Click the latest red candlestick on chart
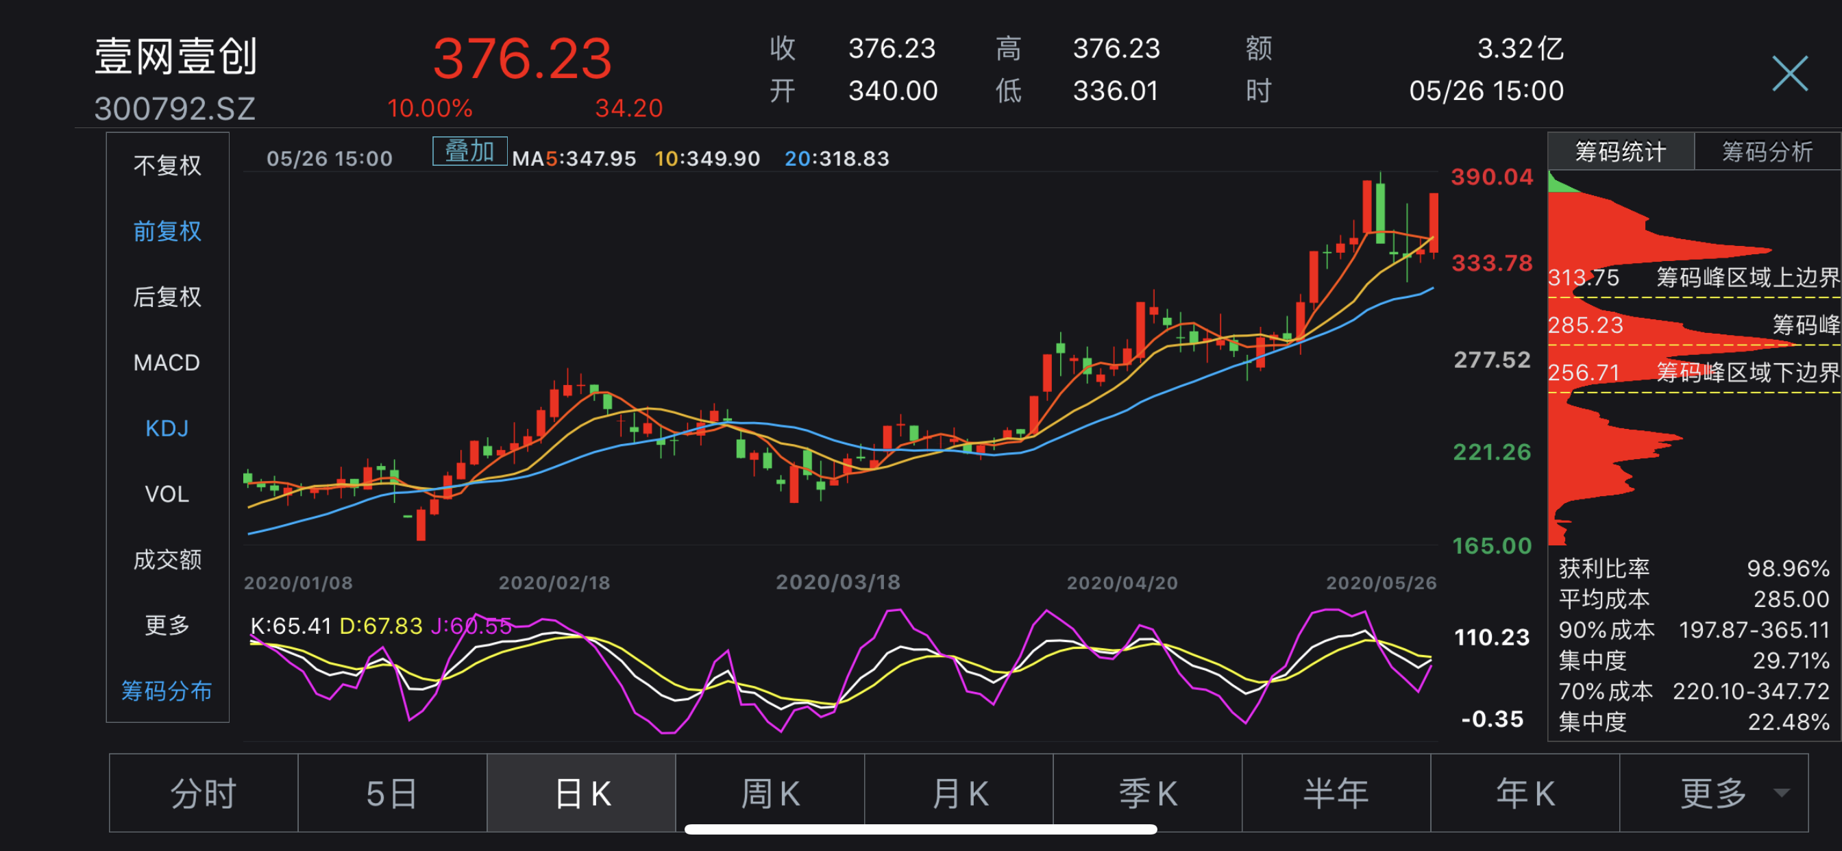The width and height of the screenshot is (1842, 851). pyautogui.click(x=1434, y=222)
